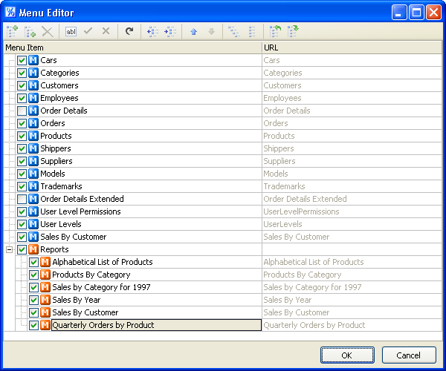Select the Customers menu item
The height and width of the screenshot is (371, 446).
point(59,85)
